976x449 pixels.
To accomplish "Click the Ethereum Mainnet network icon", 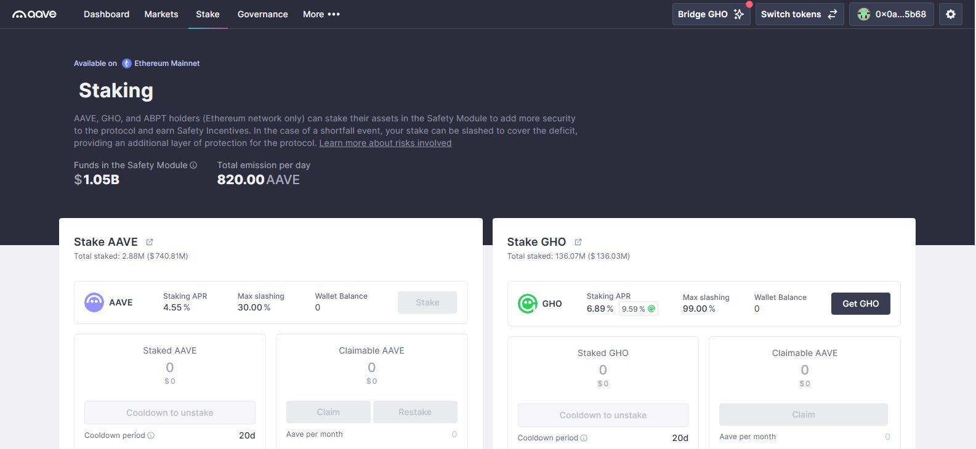I will [127, 63].
